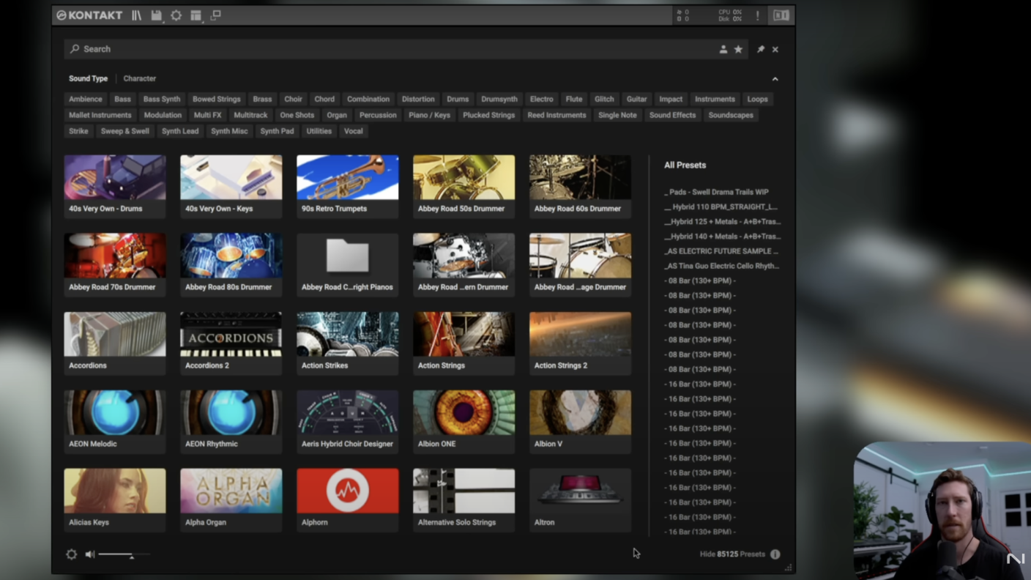
Task: Click Hide 85125 Presets
Action: [x=732, y=554]
